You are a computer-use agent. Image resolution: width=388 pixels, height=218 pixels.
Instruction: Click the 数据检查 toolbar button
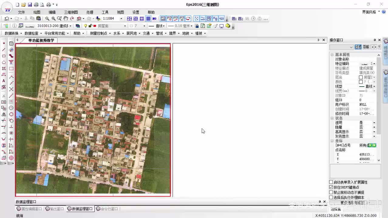click(31, 33)
